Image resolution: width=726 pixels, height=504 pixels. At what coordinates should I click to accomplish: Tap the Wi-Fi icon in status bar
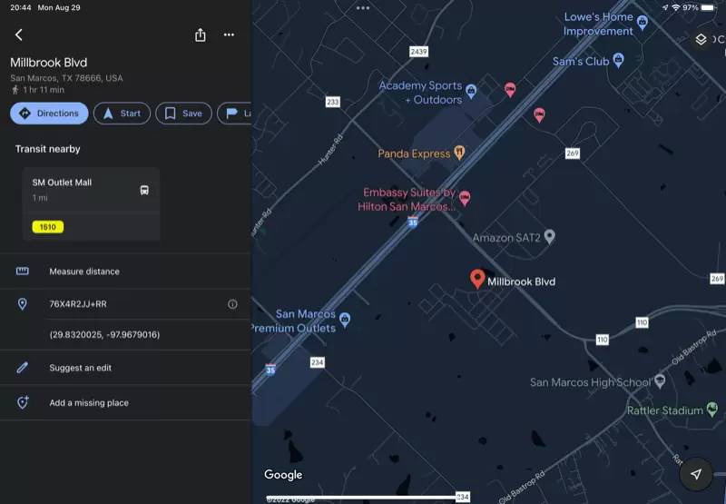point(676,7)
